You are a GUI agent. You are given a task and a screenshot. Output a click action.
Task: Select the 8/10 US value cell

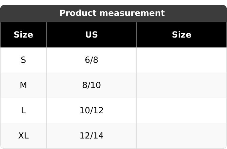[92, 85]
